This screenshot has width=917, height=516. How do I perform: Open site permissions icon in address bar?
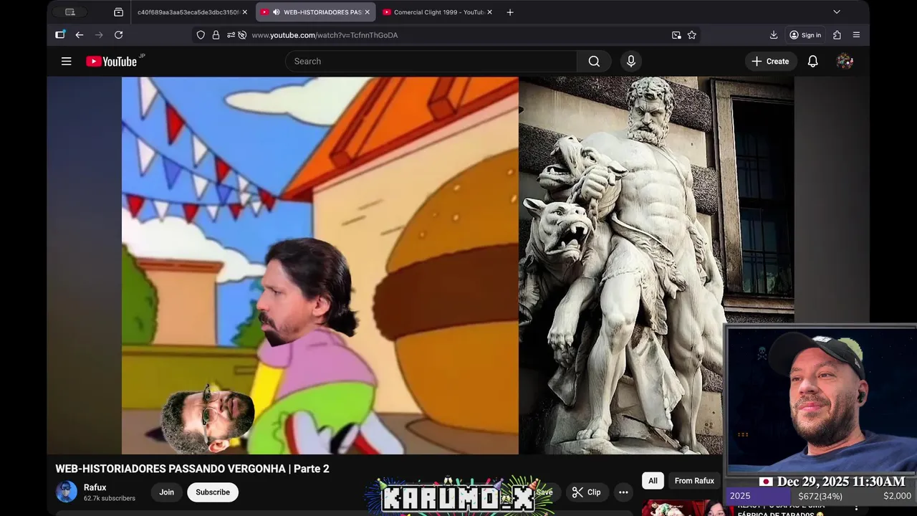[231, 35]
